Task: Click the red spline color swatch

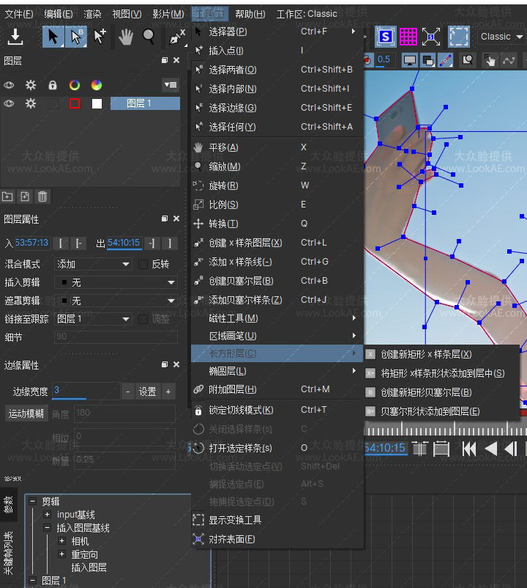Action: [75, 104]
